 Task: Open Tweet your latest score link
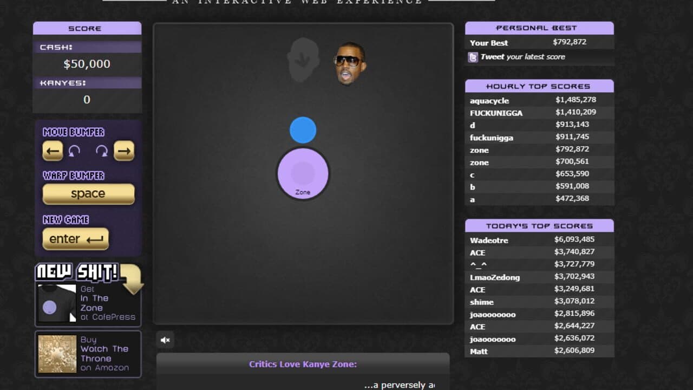coord(522,57)
